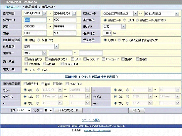The width and height of the screenshot is (182, 136).
Task: Click the 連番 end field 999999
Action: click(x=65, y=26)
